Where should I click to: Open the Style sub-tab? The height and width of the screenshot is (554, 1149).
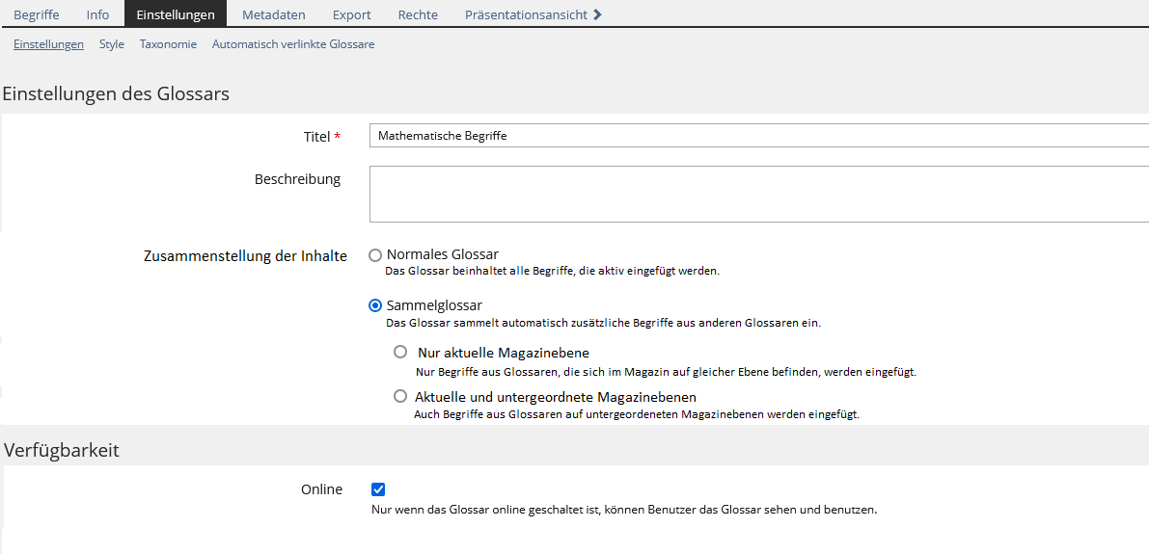click(x=112, y=44)
